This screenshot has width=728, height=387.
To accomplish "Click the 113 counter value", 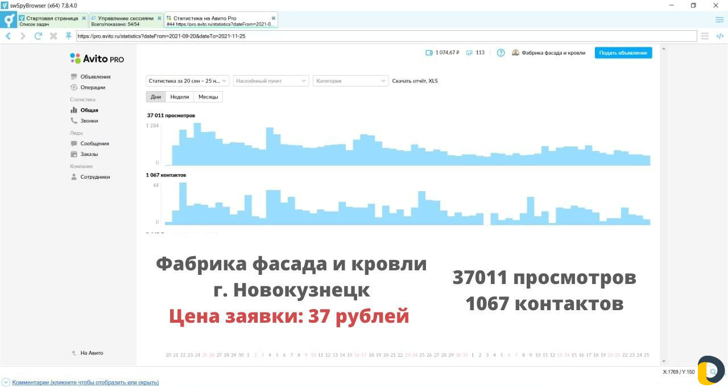I will (480, 53).
